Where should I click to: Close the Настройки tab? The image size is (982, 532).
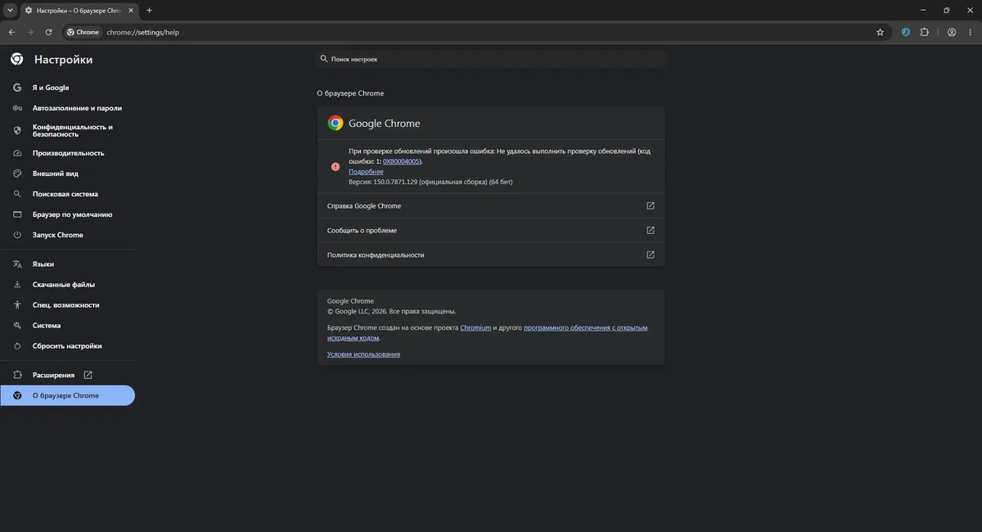click(130, 11)
